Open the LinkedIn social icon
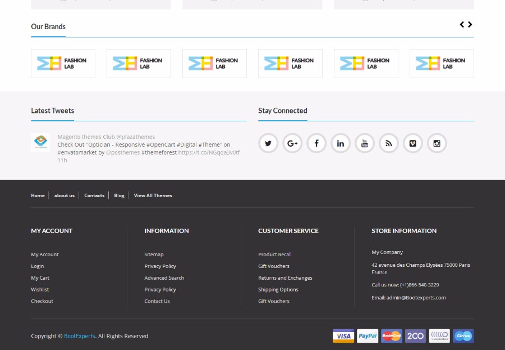 pos(341,143)
